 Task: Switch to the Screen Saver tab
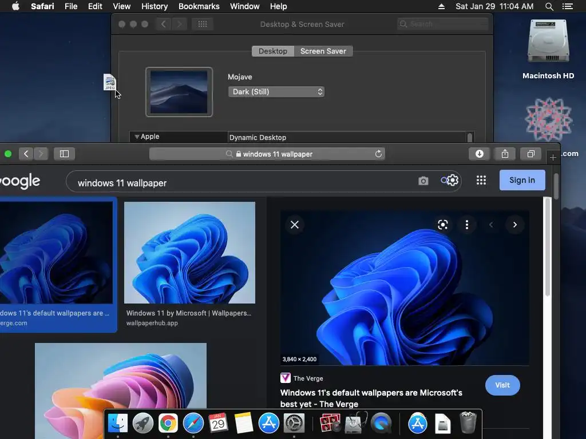[323, 51]
